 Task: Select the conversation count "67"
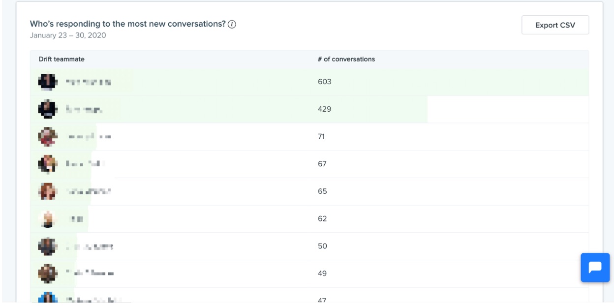pyautogui.click(x=322, y=164)
